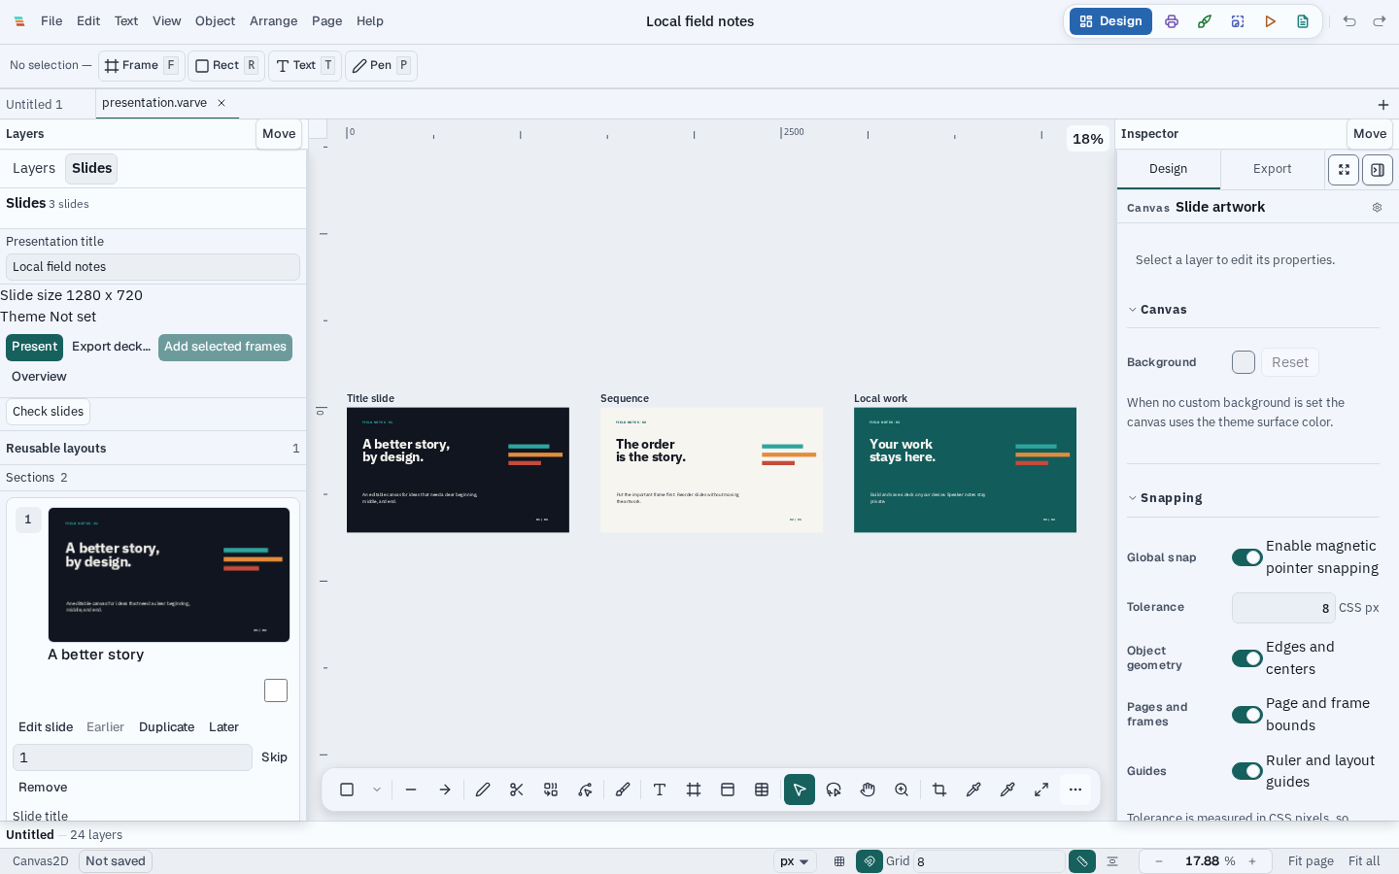Click the canvas Background color swatch
This screenshot has height=874, width=1399.
pos(1244,362)
